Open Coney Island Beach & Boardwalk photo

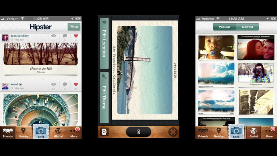pyautogui.click(x=255, y=47)
